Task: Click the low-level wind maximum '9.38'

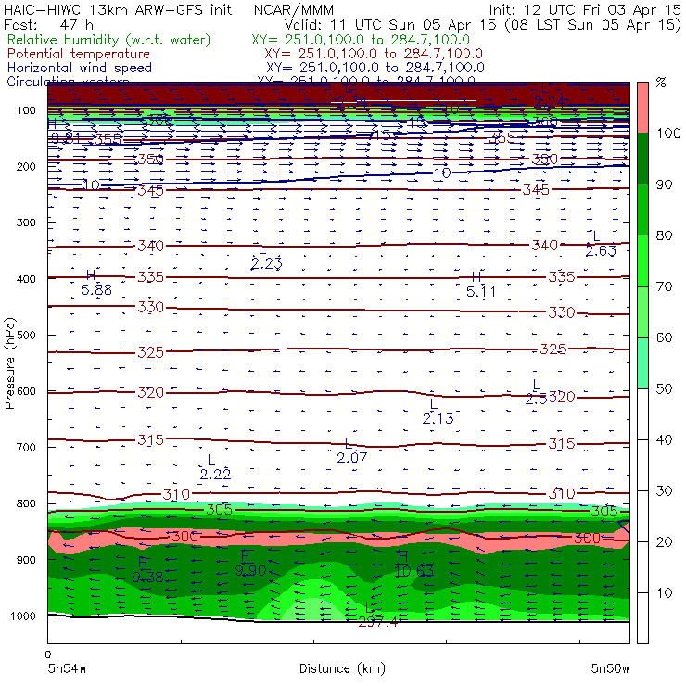Action: [x=148, y=578]
